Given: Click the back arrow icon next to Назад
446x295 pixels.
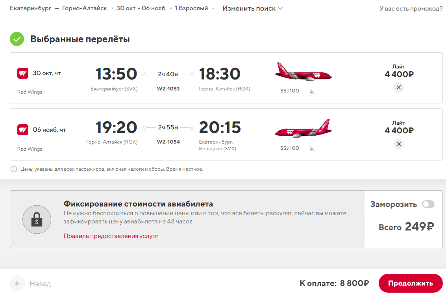Looking at the screenshot, I should pyautogui.click(x=18, y=283).
